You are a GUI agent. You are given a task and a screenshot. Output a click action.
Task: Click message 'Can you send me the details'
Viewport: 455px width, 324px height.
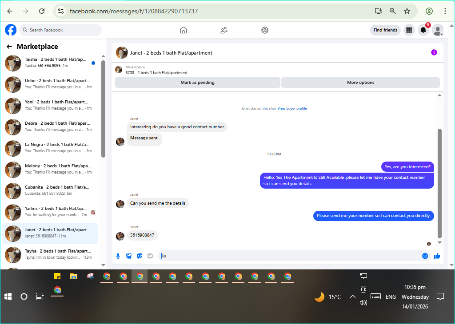coord(158,203)
